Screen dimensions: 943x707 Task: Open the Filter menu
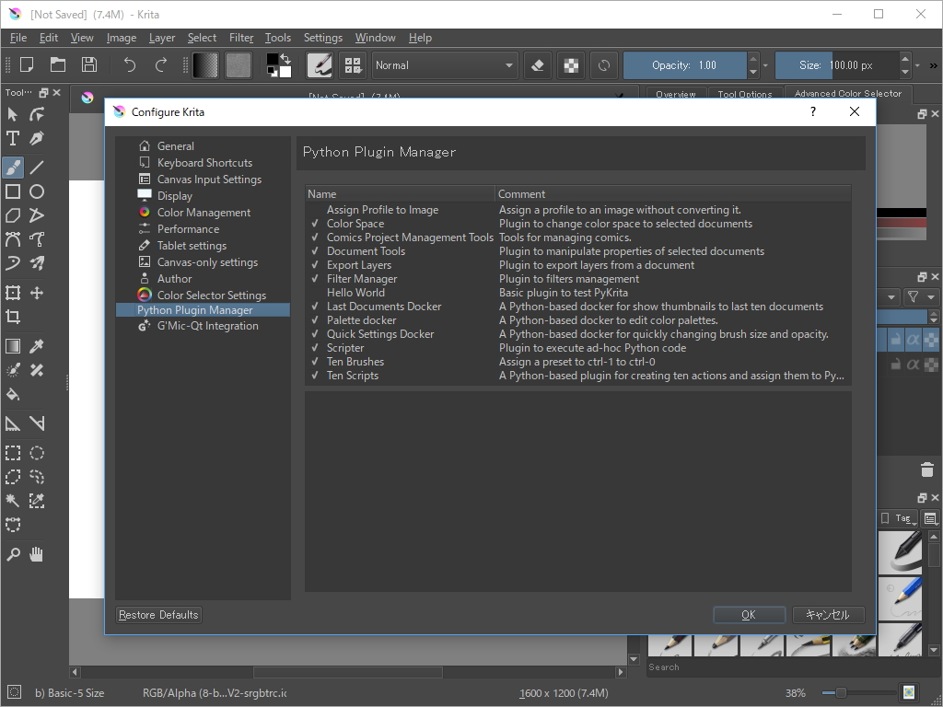(241, 38)
